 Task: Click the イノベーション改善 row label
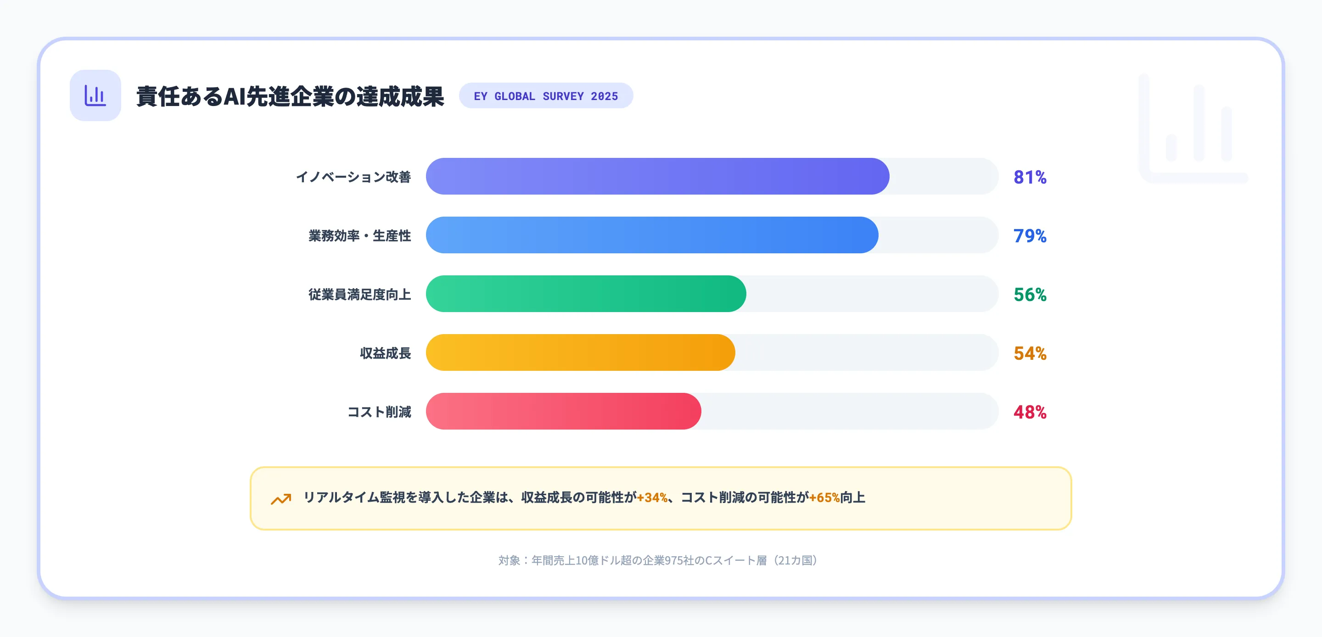point(353,177)
